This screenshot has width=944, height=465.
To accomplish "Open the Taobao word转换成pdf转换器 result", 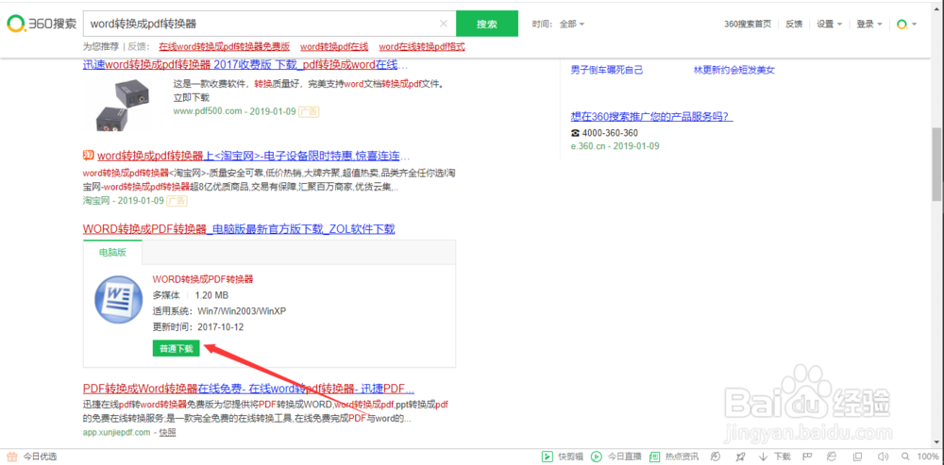I will tap(253, 156).
